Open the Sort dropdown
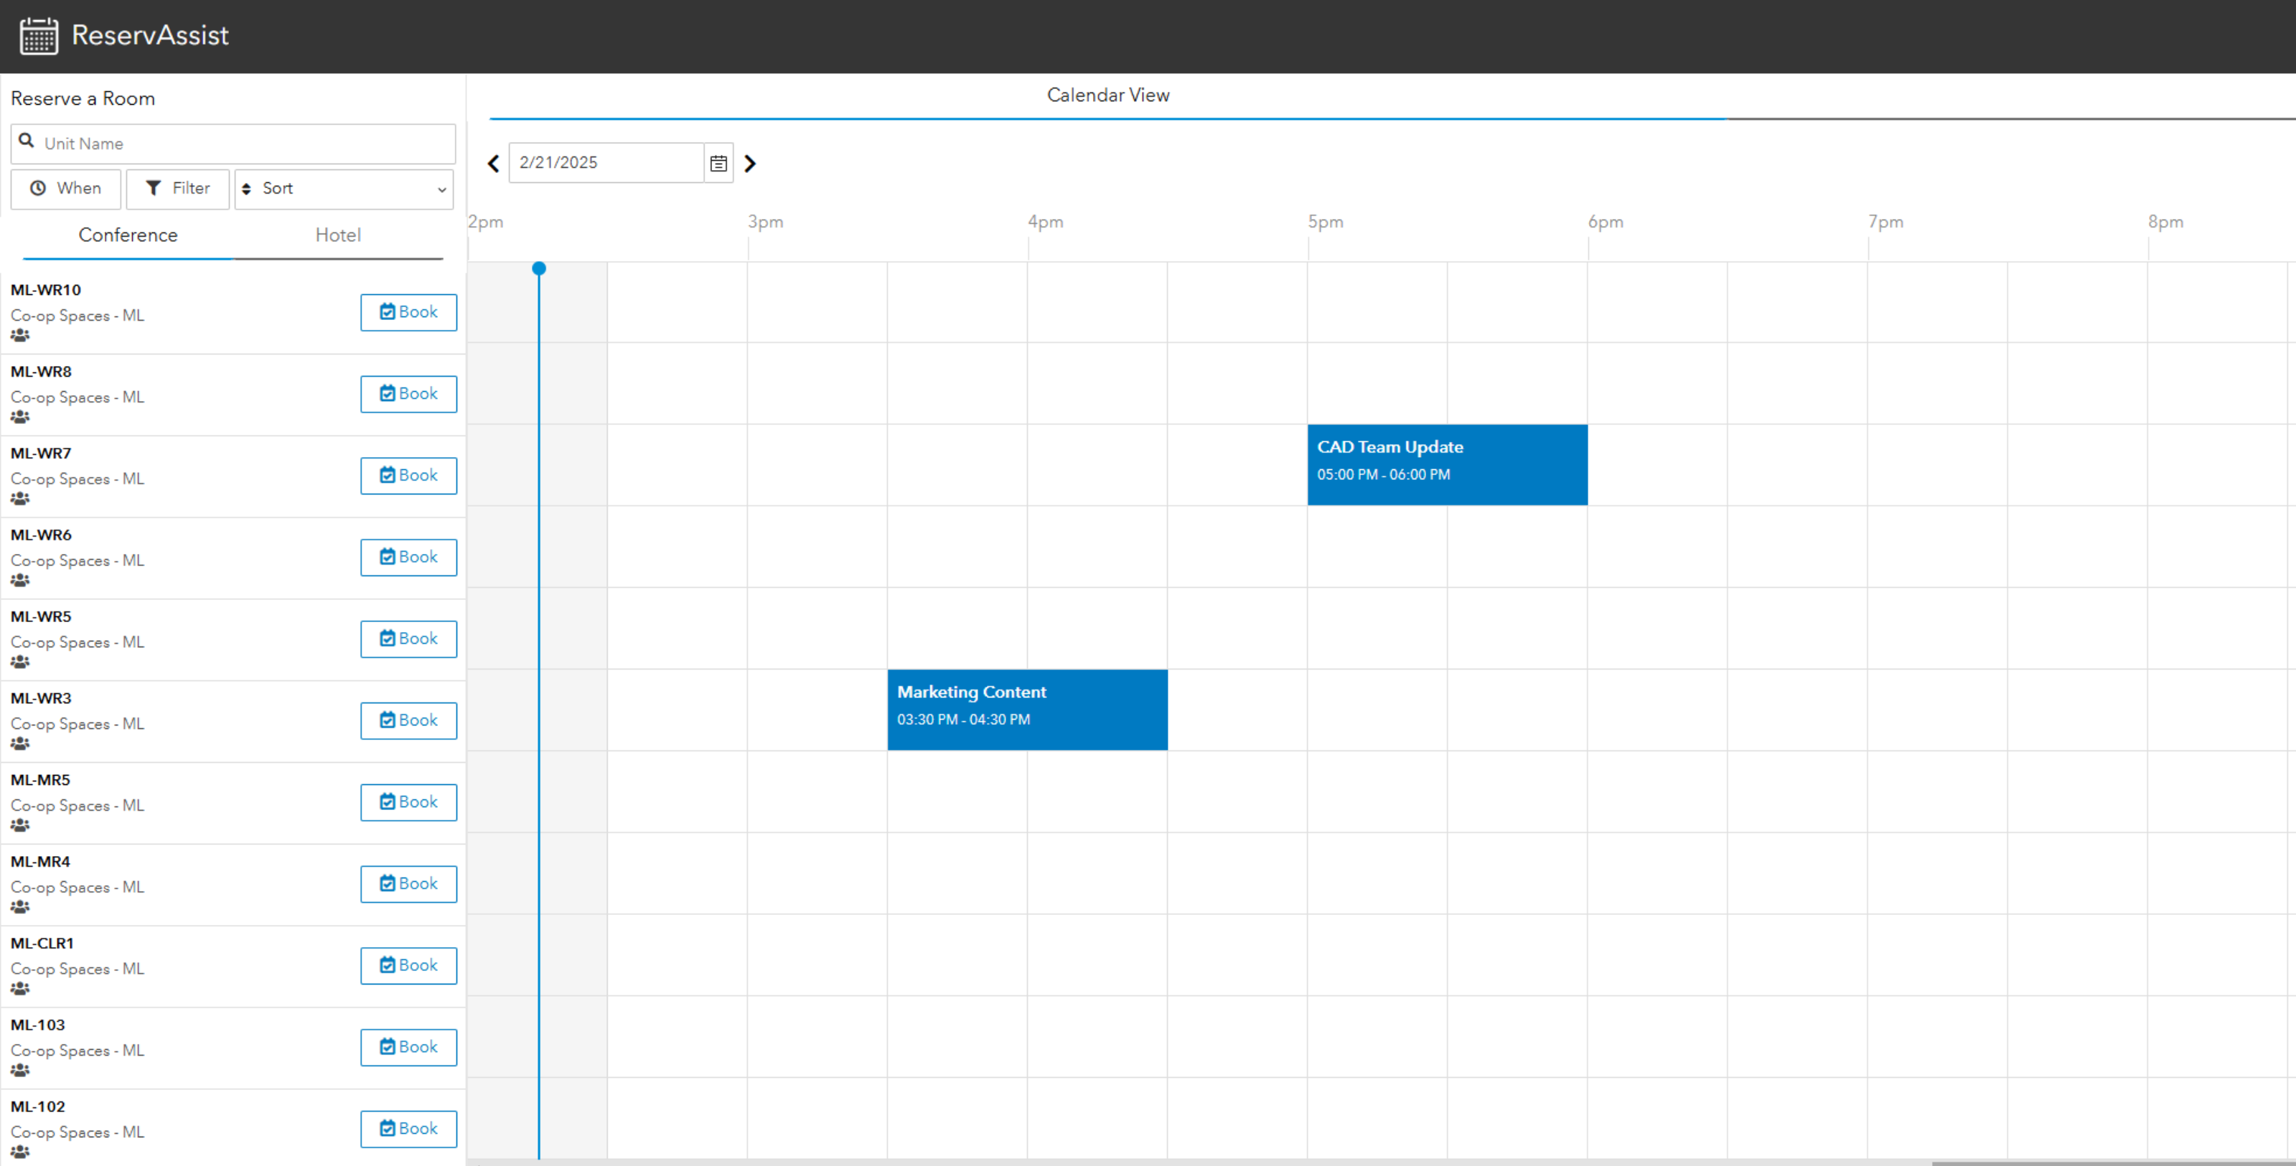Viewport: 2296px width, 1166px height. pyautogui.click(x=344, y=189)
